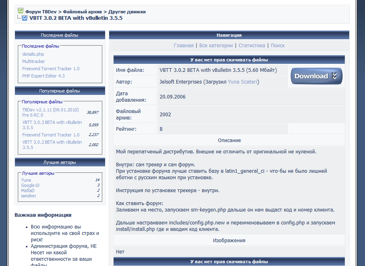Screen dimensions: 365x266
Task: Open Другие движки category breadcrumb
Action: click(127, 12)
